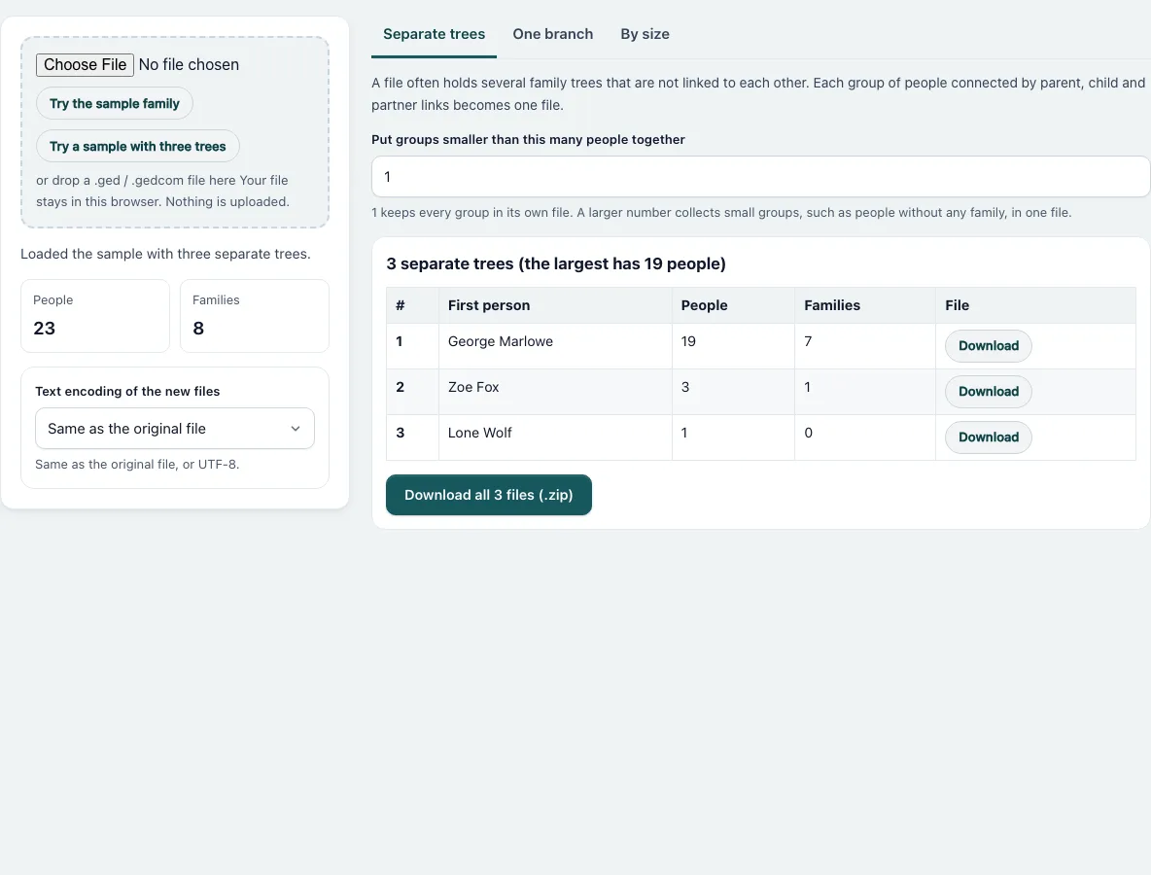Viewport: 1151px width, 875px height.
Task: Click the 'Loaded the sample' status message
Action: (x=165, y=254)
